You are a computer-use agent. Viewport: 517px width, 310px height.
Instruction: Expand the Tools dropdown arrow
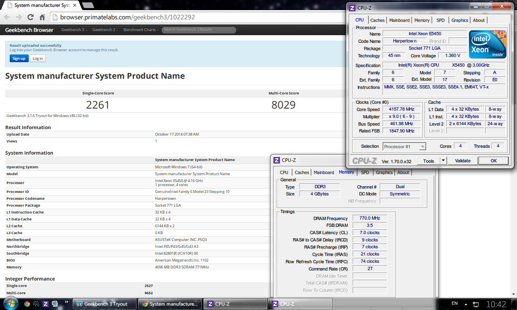tap(443, 161)
